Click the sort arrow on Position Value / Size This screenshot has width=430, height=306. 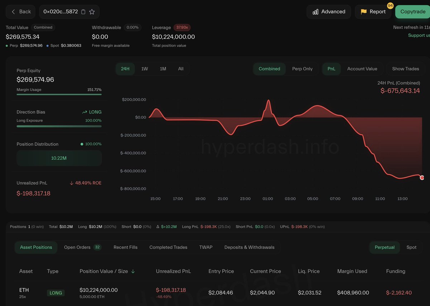(133, 272)
